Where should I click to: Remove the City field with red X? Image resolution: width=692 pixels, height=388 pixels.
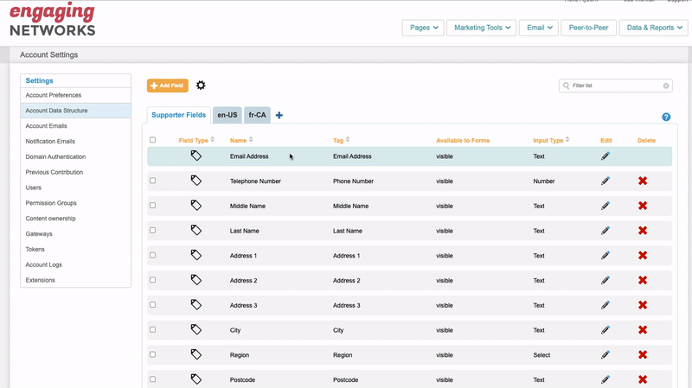pos(643,330)
